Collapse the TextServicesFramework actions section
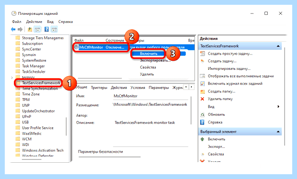Viewport: 297px width, 179px height. pos(278,46)
